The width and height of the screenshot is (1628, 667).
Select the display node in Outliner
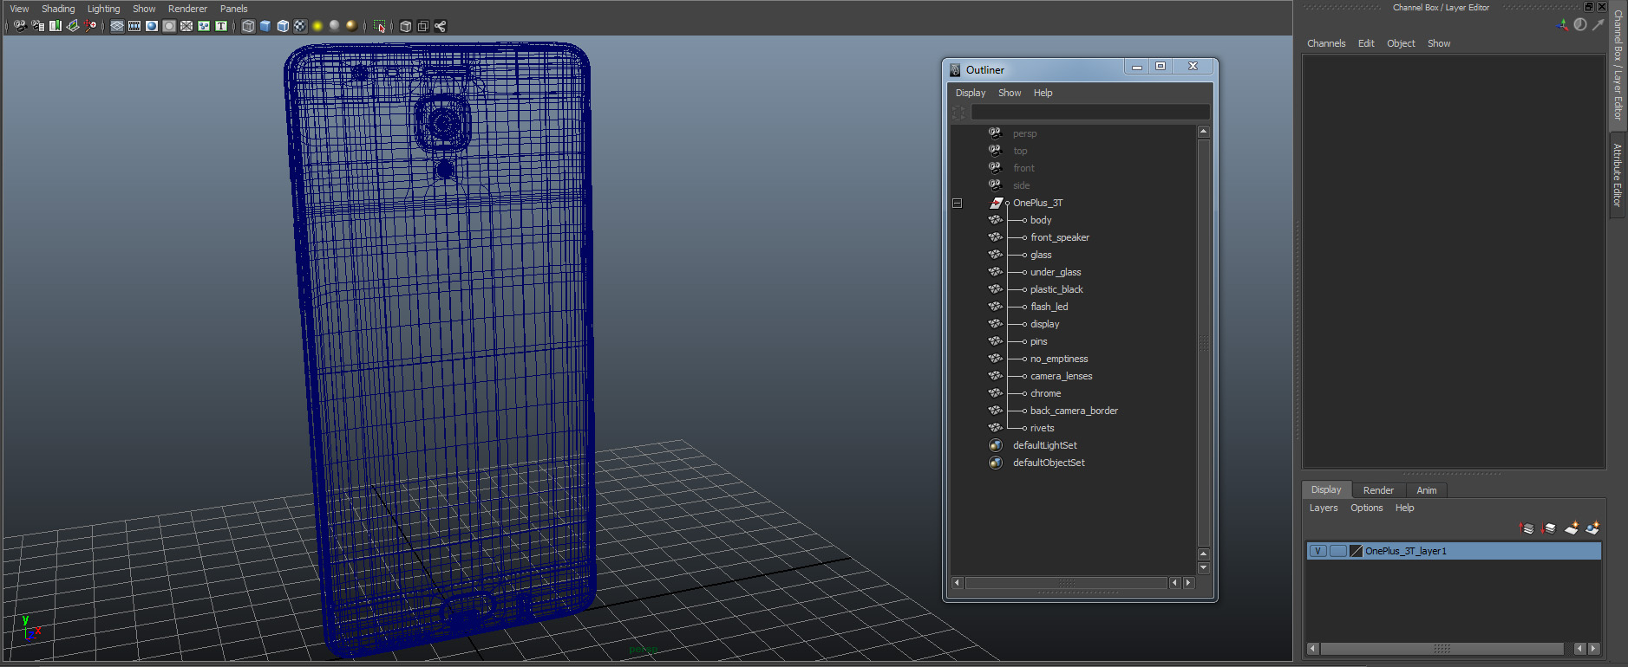point(1045,324)
